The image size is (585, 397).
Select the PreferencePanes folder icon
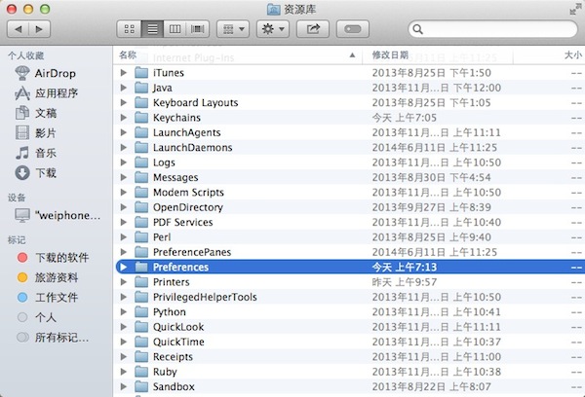pyautogui.click(x=141, y=252)
